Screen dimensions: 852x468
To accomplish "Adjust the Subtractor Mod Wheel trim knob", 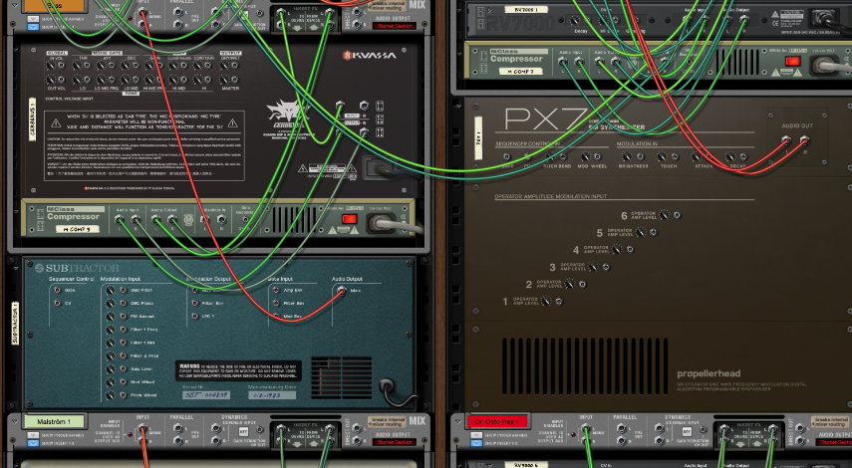I will coord(111,382).
